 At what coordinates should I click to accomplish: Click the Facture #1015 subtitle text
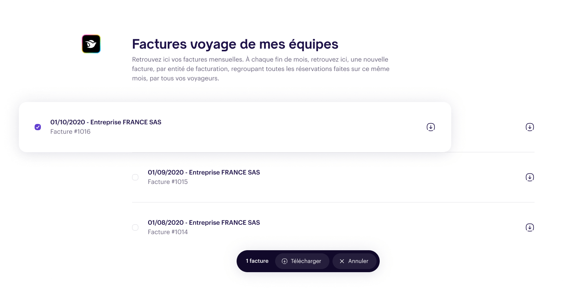click(x=168, y=182)
